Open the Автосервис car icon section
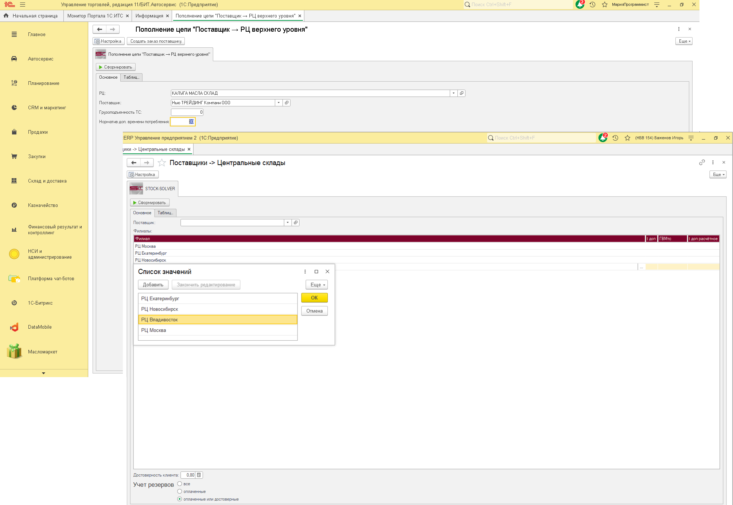 pos(14,59)
